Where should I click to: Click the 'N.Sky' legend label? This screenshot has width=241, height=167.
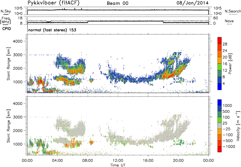[x=6, y=11]
